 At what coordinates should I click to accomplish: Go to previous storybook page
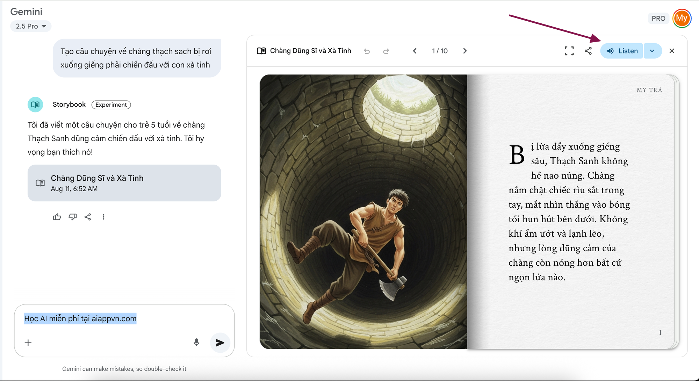[x=415, y=51]
